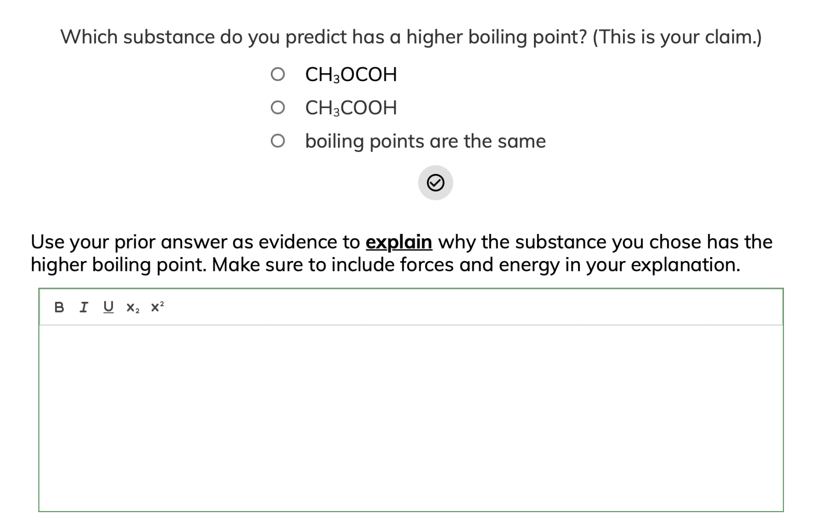Click the bolded 'explain' word in the prompt
The width and height of the screenshot is (840, 529).
point(398,242)
